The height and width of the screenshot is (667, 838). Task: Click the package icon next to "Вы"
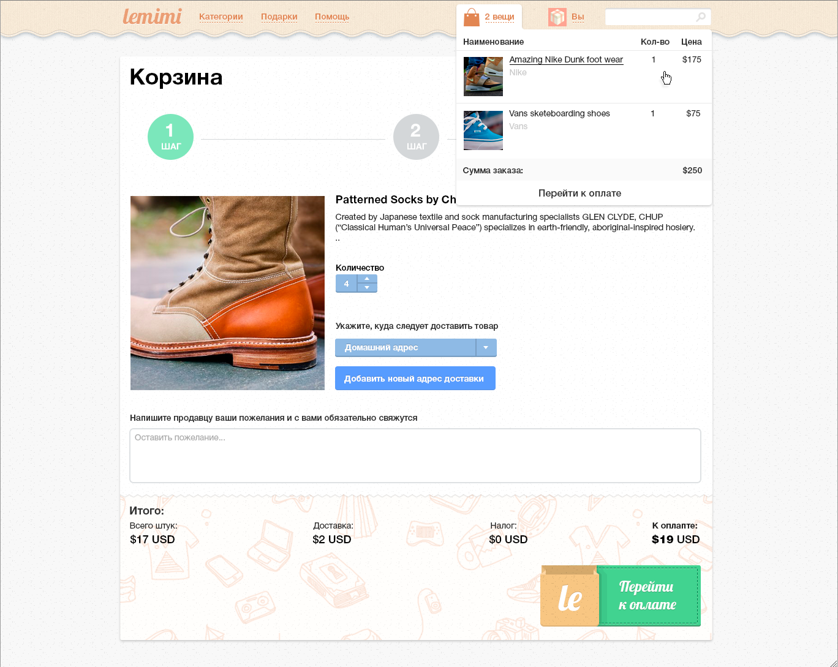(x=557, y=17)
